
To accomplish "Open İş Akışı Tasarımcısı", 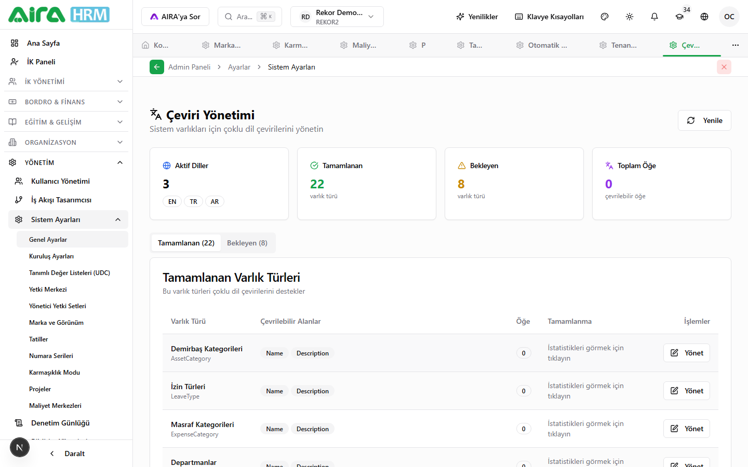I will (x=68, y=200).
